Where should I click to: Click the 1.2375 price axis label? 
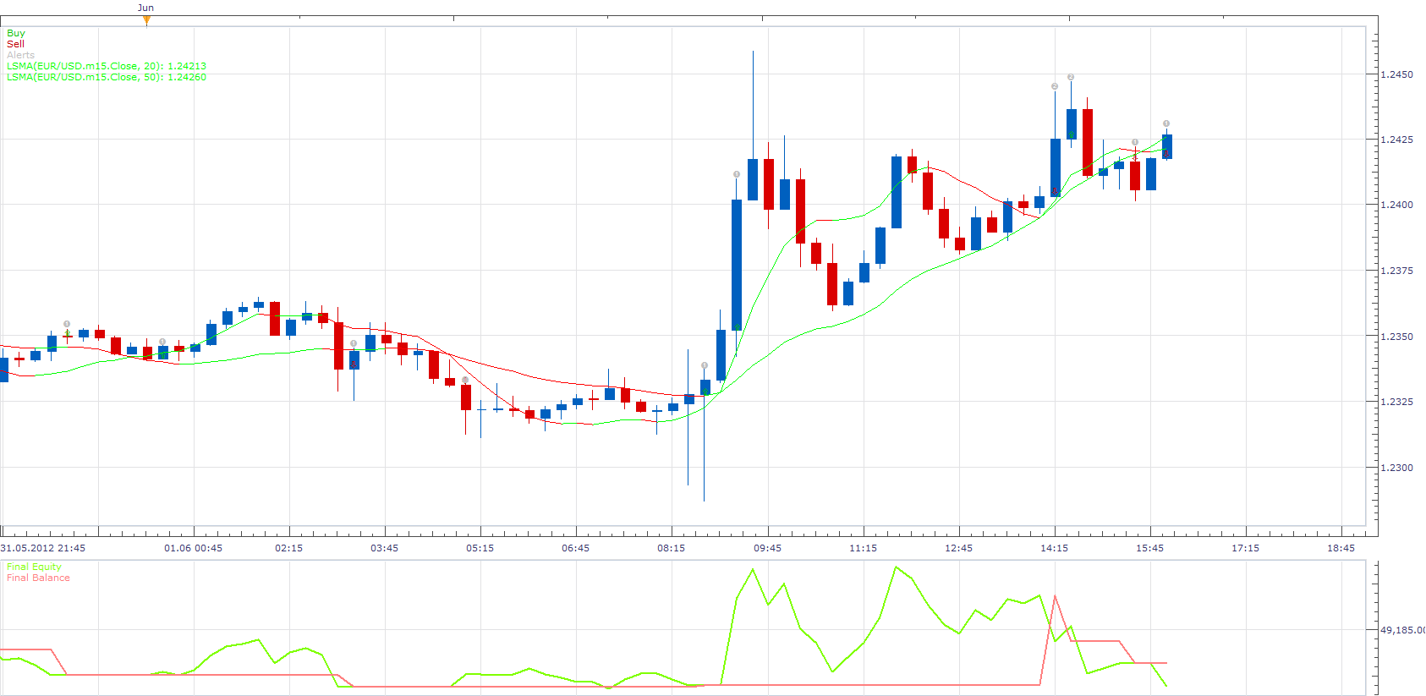[x=1396, y=271]
